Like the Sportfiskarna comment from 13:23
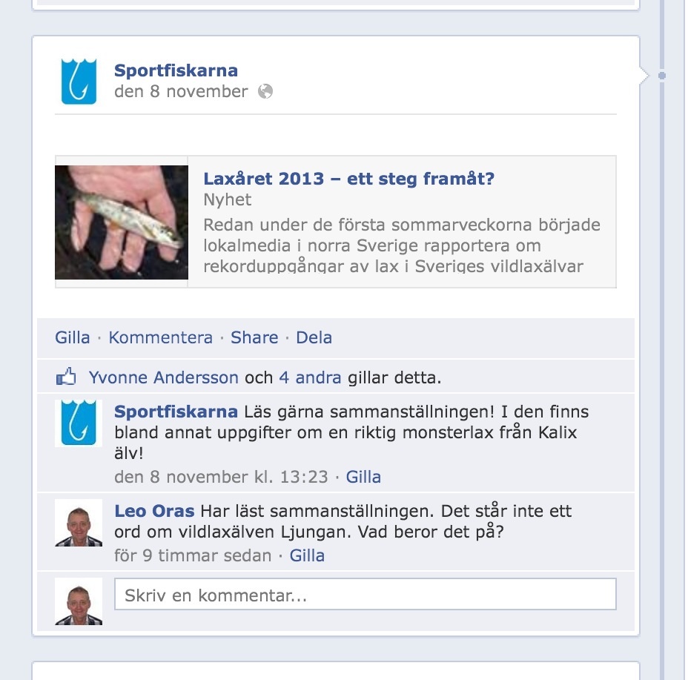This screenshot has height=680, width=688. point(363,477)
